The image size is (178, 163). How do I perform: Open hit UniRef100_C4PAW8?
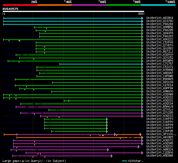point(160,76)
